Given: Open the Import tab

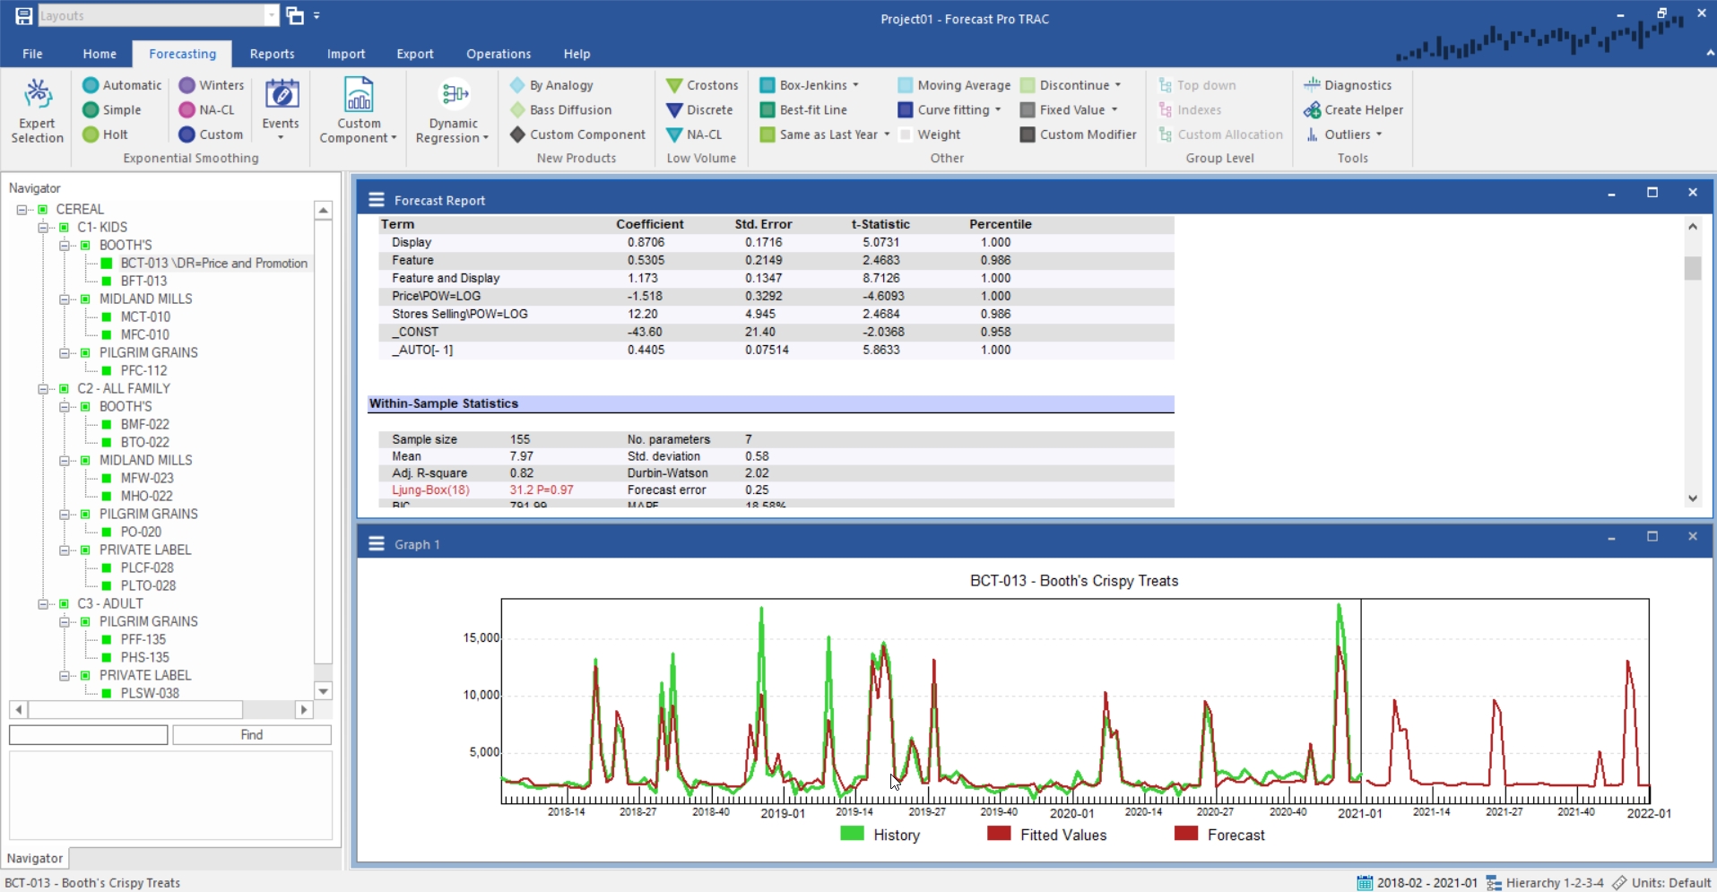Looking at the screenshot, I should 346,54.
